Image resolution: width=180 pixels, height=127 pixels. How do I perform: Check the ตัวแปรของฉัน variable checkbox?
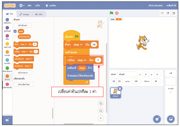coord(15,37)
